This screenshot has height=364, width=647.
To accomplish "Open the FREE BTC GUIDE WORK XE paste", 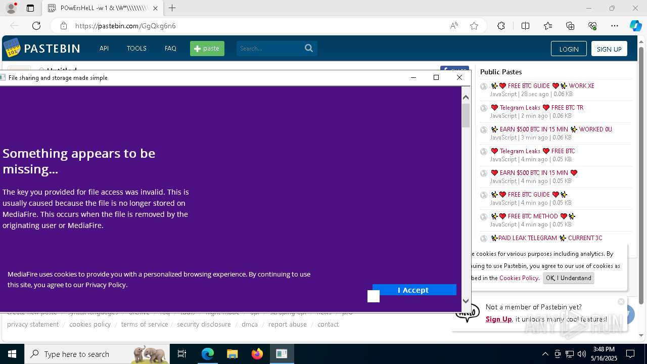I will coord(542,86).
